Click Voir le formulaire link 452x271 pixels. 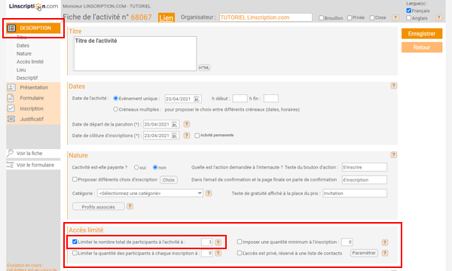click(x=35, y=165)
